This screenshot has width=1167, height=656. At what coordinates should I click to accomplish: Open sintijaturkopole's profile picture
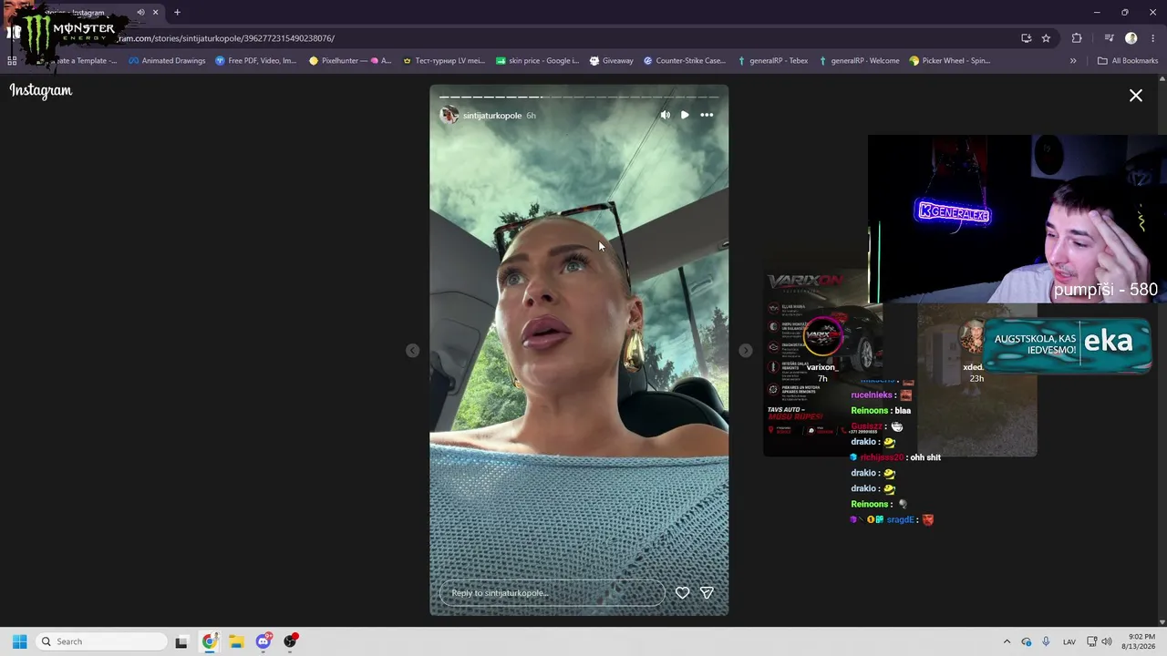tap(449, 115)
